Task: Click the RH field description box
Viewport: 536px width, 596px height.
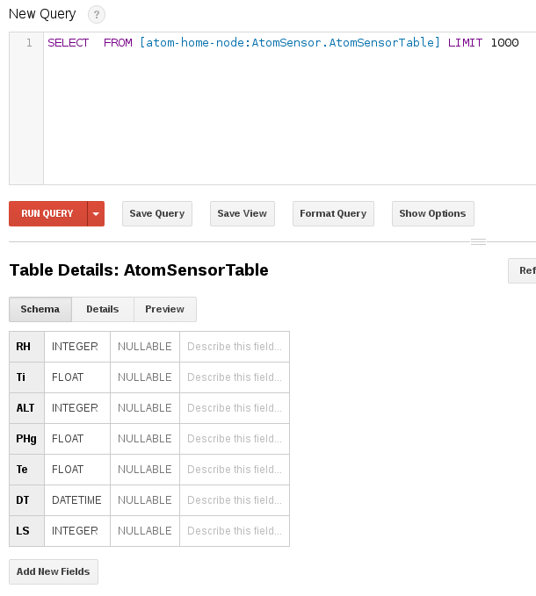Action: (234, 347)
